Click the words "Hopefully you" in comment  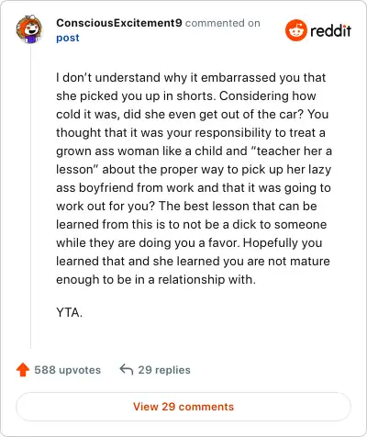tap(283, 242)
